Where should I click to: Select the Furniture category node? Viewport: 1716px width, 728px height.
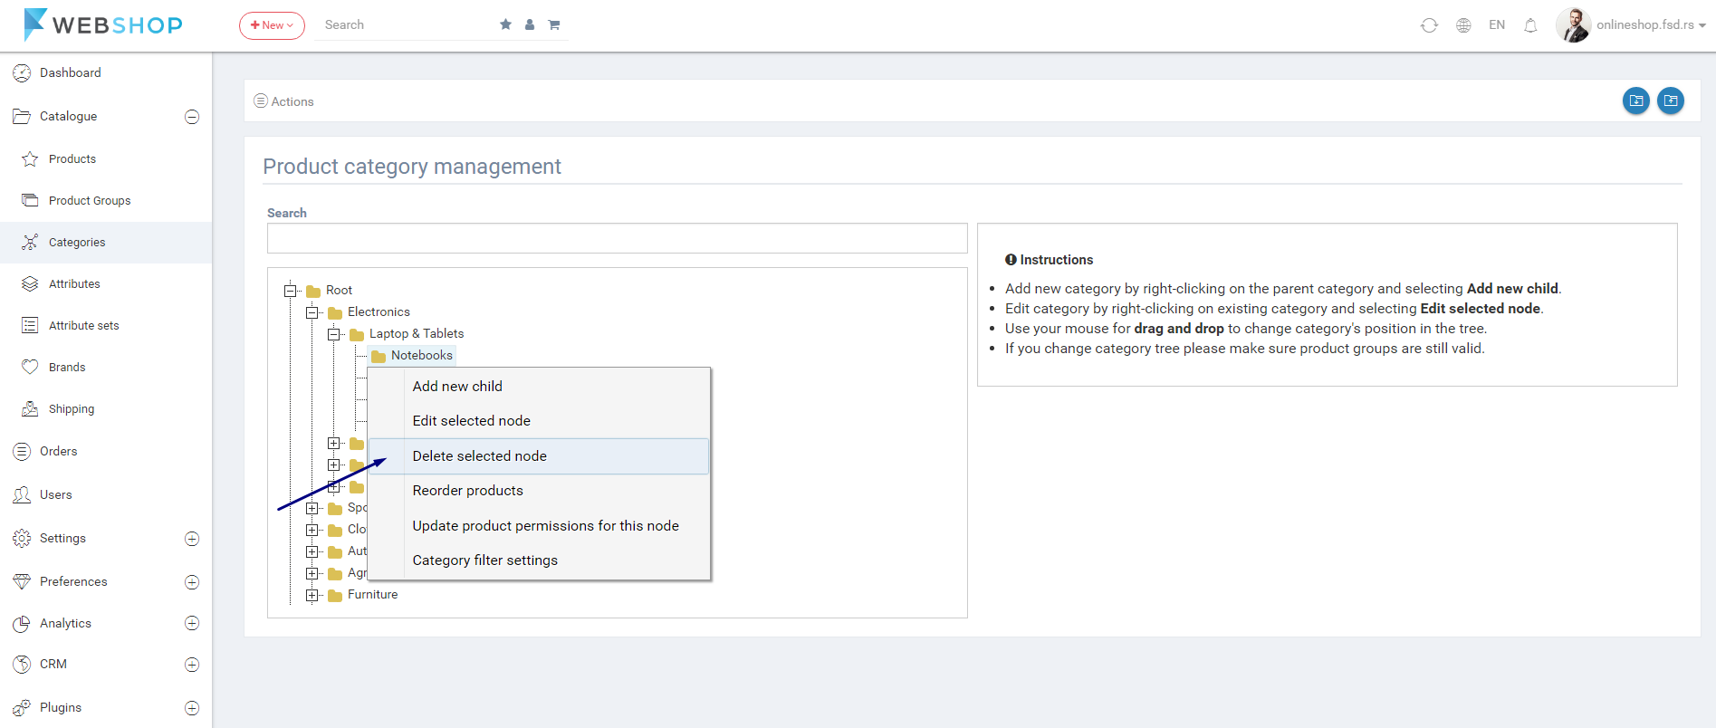[x=372, y=594]
